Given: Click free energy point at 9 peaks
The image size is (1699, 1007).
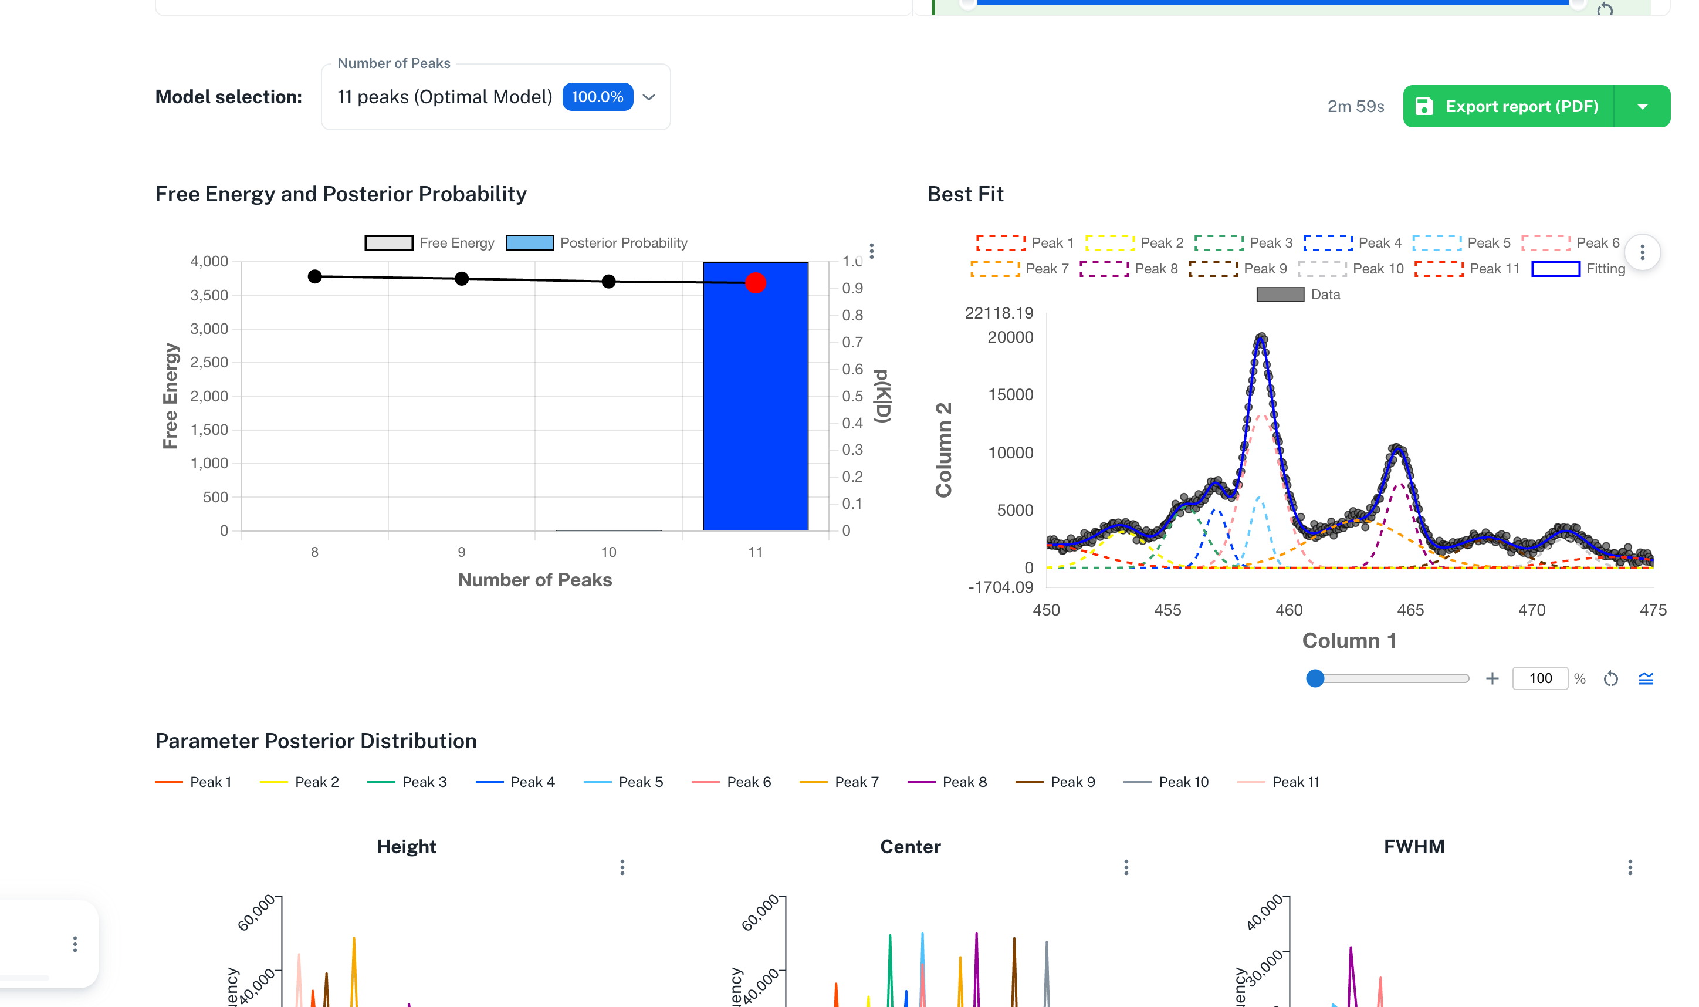Looking at the screenshot, I should (462, 279).
